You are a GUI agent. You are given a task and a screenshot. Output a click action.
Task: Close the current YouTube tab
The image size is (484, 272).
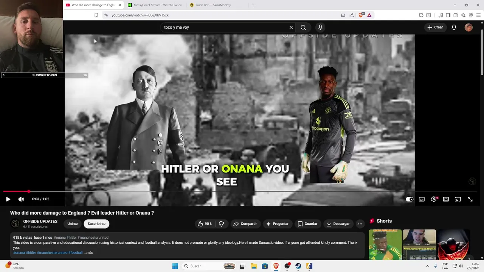120,5
